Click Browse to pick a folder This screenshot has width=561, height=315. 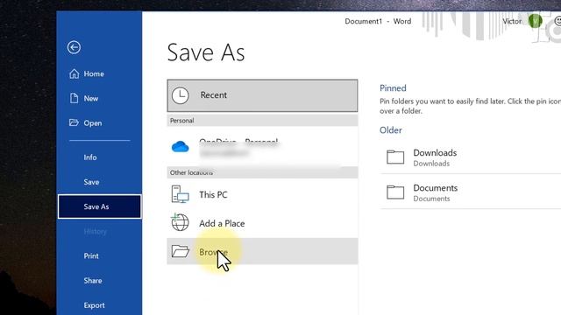262,251
